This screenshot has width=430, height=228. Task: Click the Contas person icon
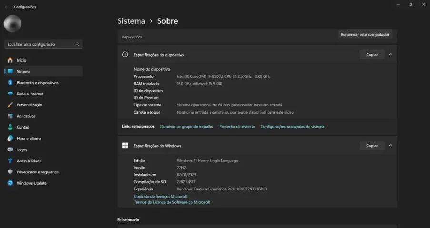[x=10, y=127]
